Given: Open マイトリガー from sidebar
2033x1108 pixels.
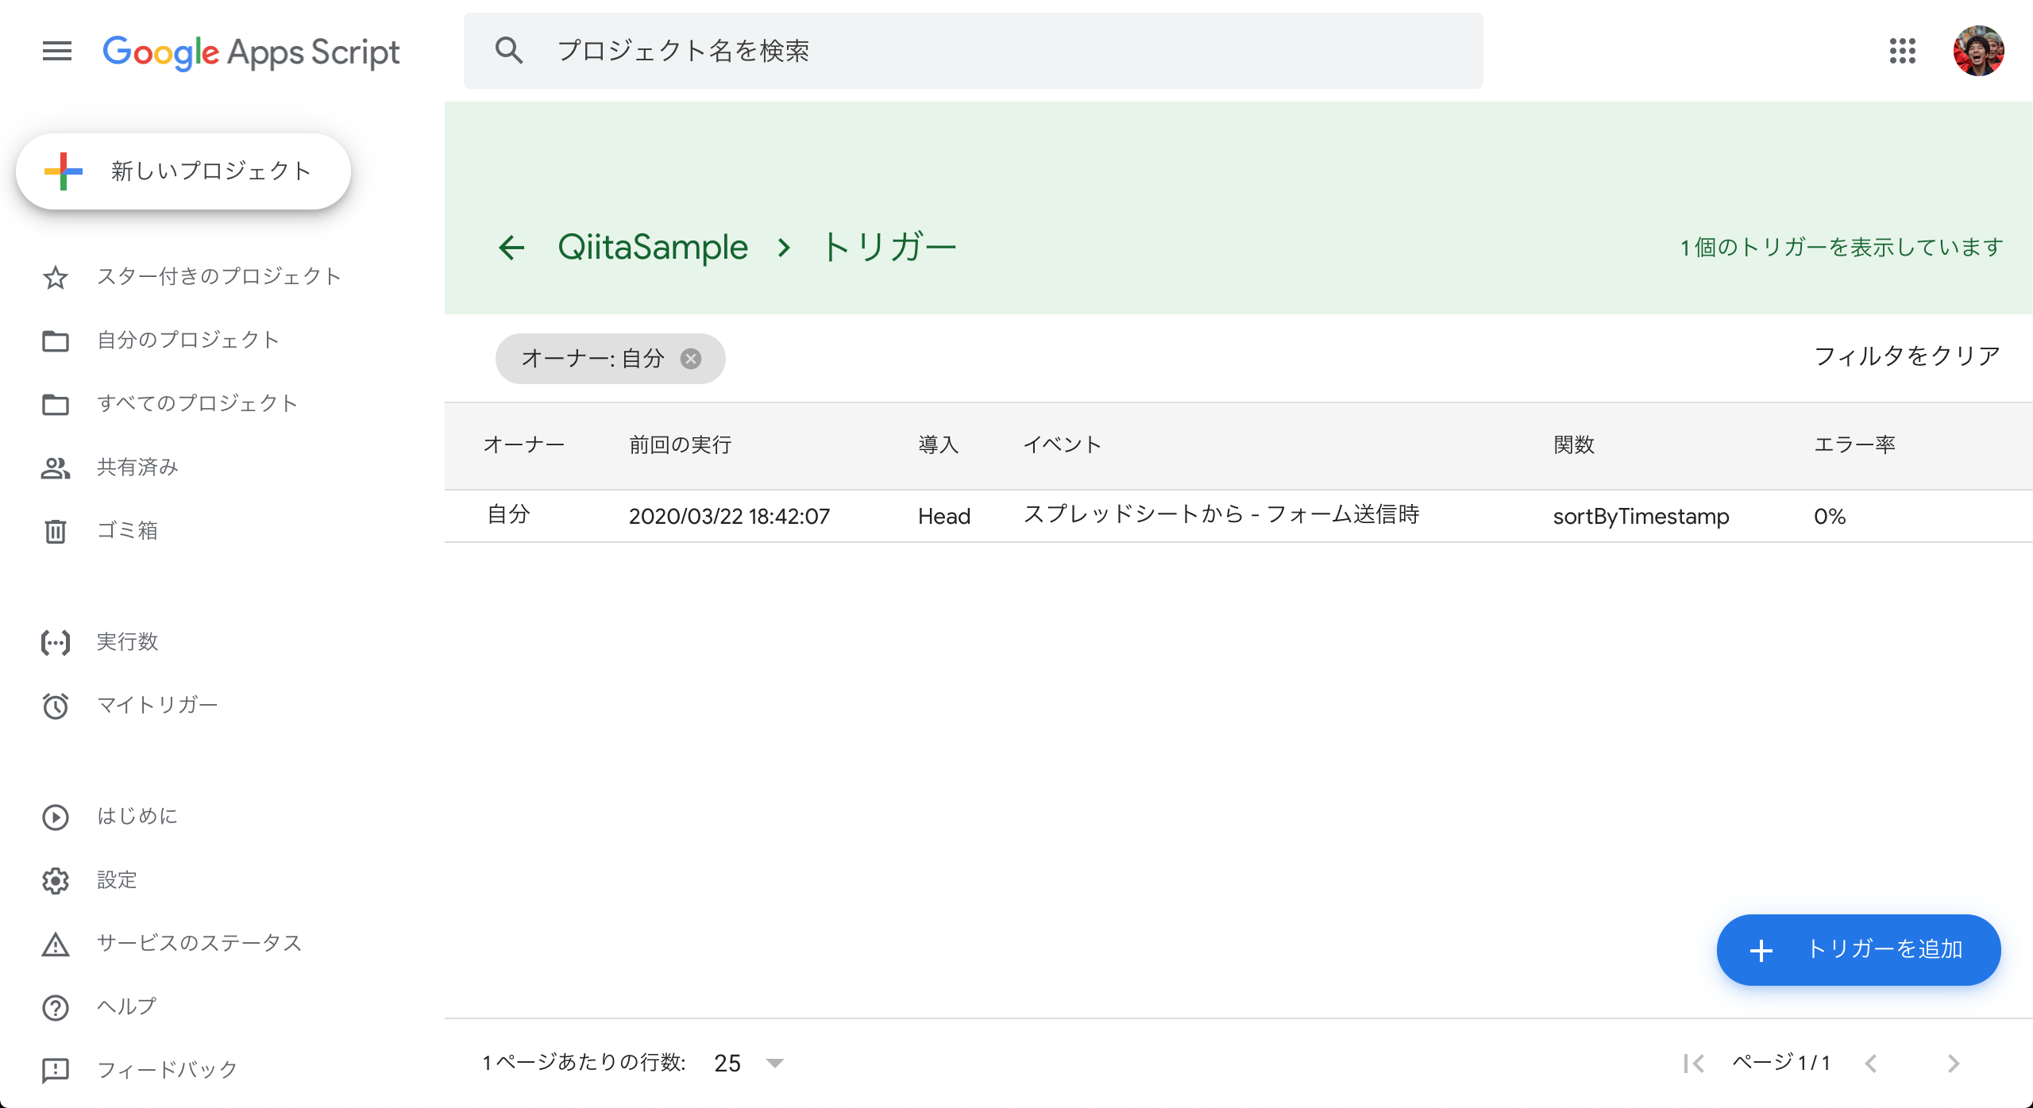Looking at the screenshot, I should (x=156, y=705).
